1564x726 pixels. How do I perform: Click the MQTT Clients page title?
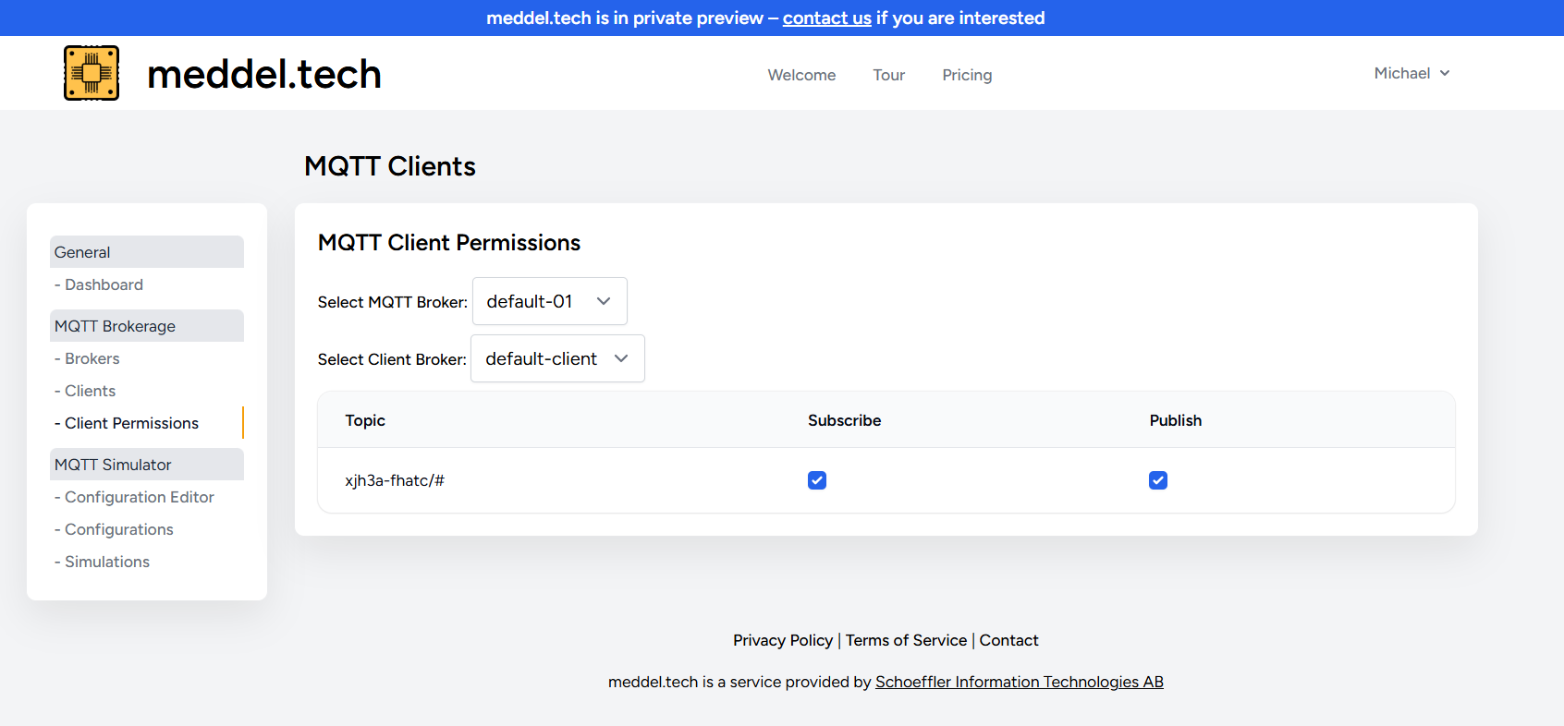[x=390, y=166]
